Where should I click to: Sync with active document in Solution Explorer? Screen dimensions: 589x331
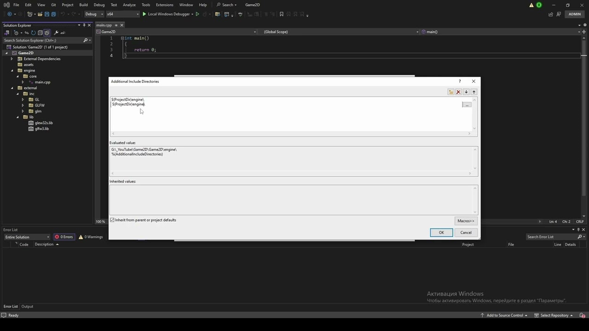26,33
